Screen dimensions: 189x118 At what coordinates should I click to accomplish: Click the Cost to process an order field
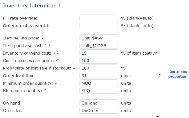click(x=99, y=60)
